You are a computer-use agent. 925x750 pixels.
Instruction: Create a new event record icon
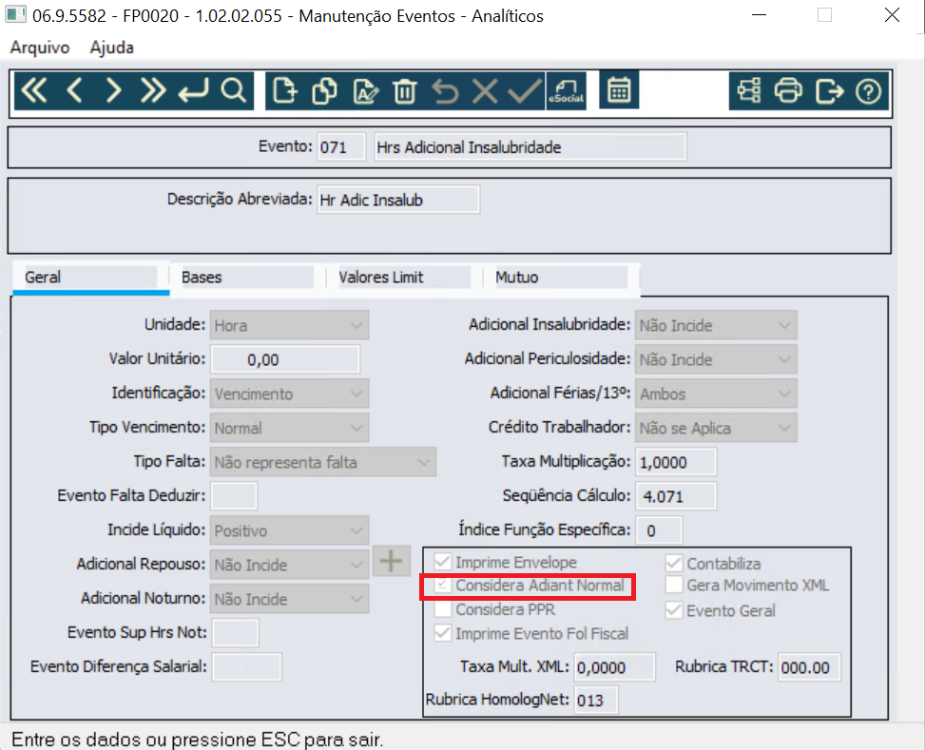pos(285,91)
